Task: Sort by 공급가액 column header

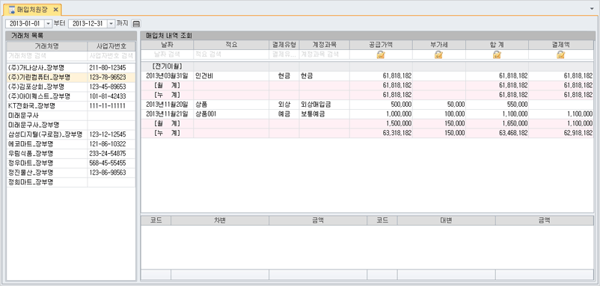Action: click(x=381, y=45)
